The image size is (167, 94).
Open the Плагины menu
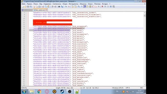coord(97,4)
